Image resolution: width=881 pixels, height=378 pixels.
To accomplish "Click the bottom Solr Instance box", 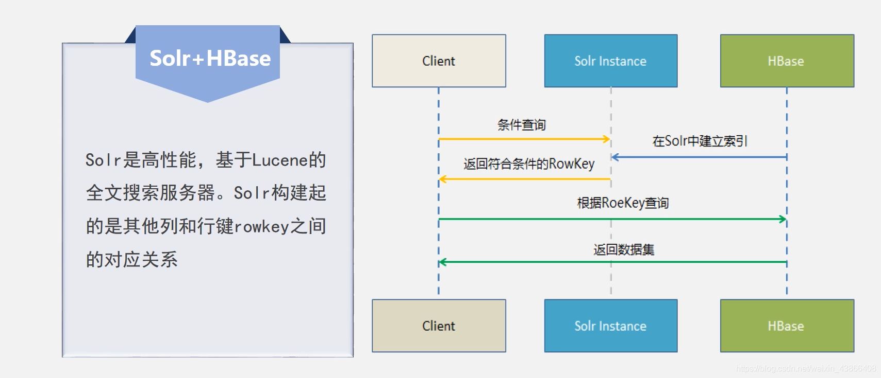I will tap(611, 326).
